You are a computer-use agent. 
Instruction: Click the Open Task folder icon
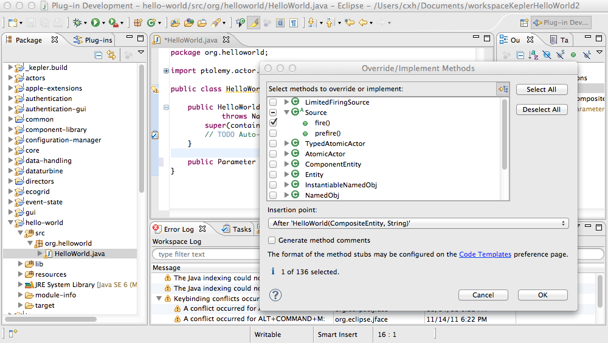[202, 23]
